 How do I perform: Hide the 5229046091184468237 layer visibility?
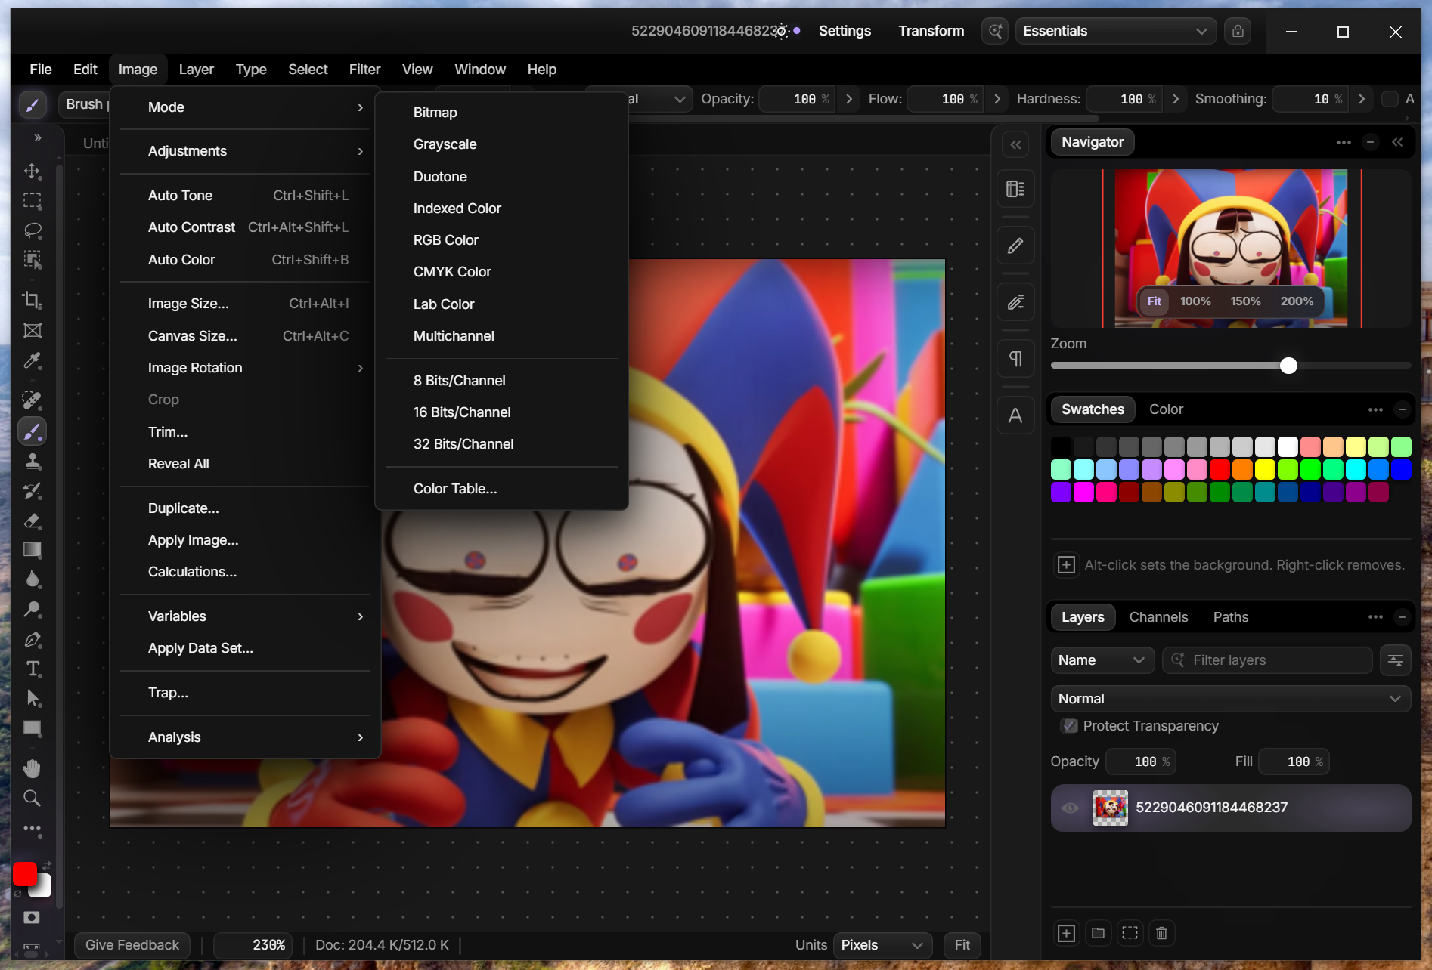tap(1071, 808)
